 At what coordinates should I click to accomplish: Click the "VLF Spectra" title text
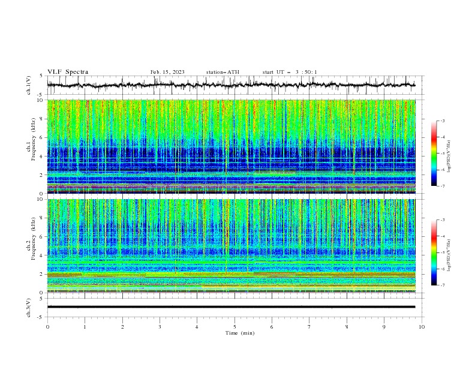pyautogui.click(x=68, y=72)
